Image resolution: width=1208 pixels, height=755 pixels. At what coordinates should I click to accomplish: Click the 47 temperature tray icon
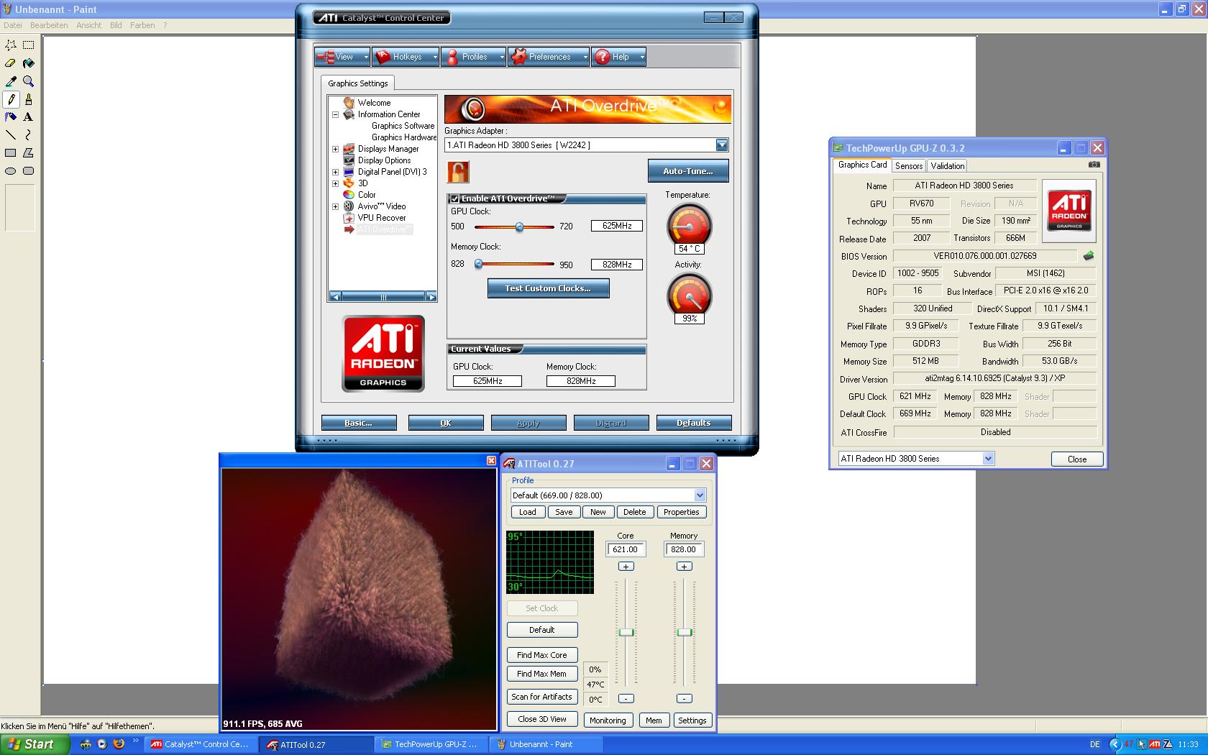tap(1129, 744)
